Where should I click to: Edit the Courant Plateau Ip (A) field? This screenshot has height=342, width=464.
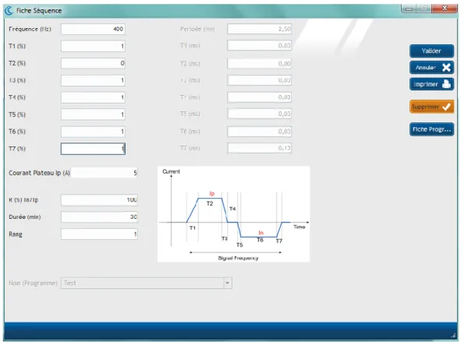click(x=104, y=173)
